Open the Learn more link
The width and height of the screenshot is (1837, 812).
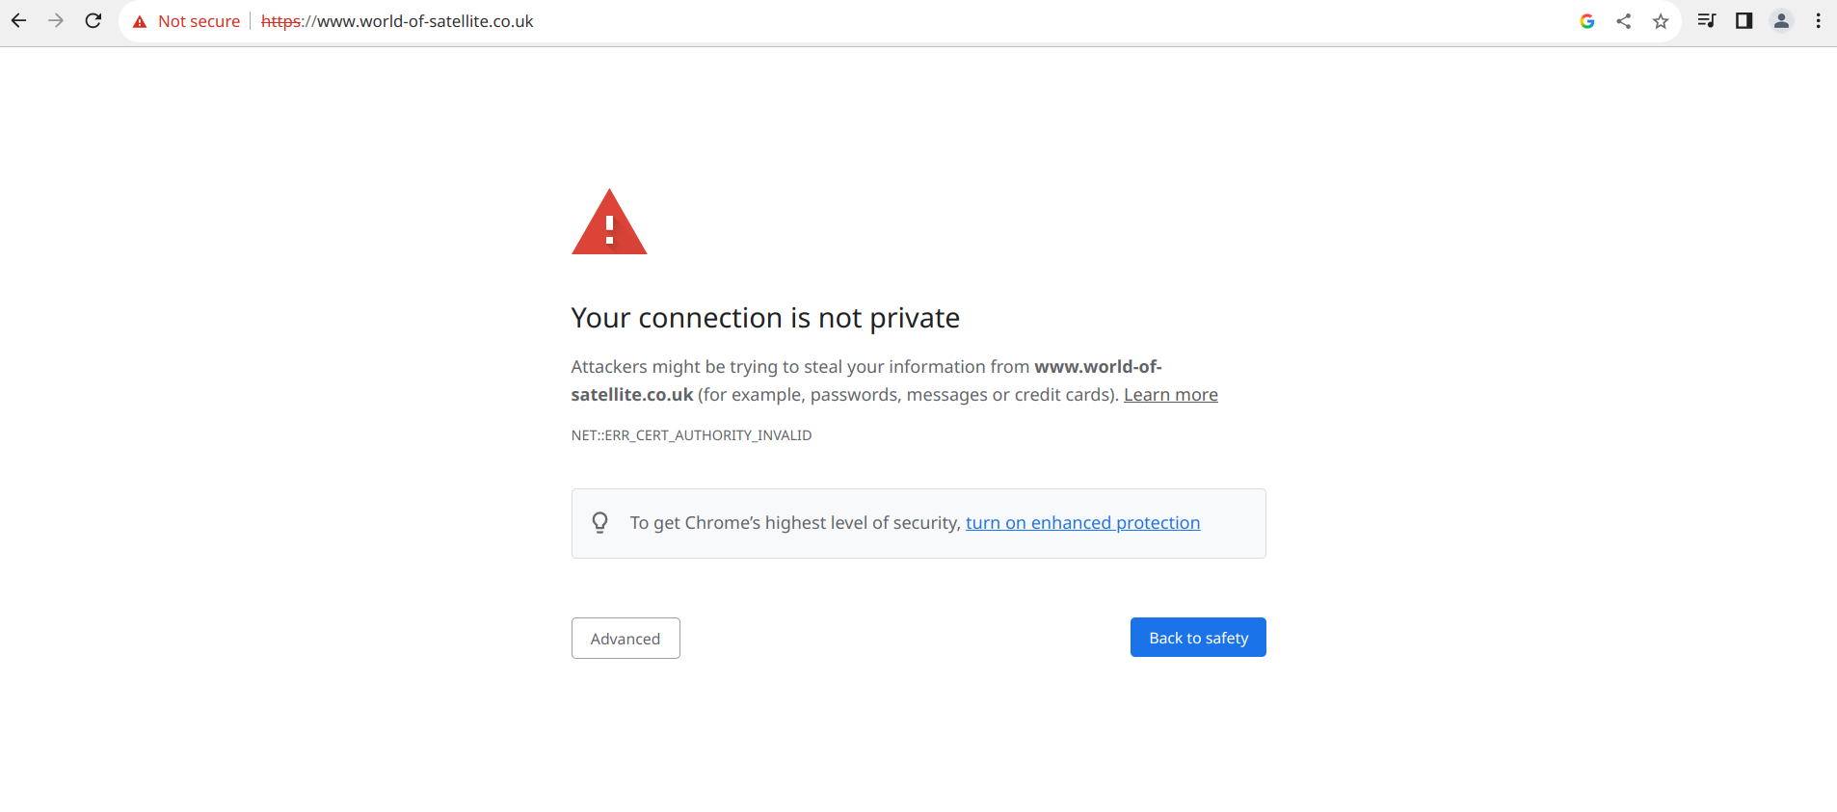1170,395
